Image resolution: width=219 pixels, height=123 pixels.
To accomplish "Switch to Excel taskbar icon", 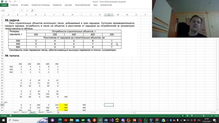I will click(x=100, y=120).
